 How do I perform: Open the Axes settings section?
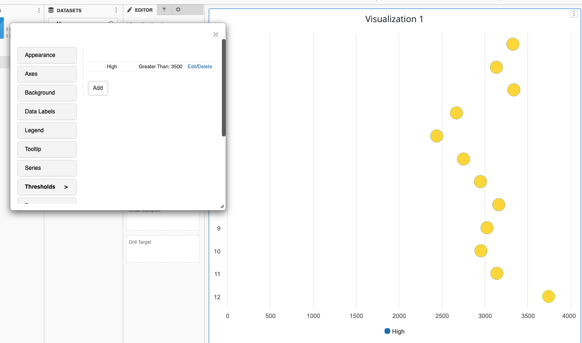[x=47, y=74]
